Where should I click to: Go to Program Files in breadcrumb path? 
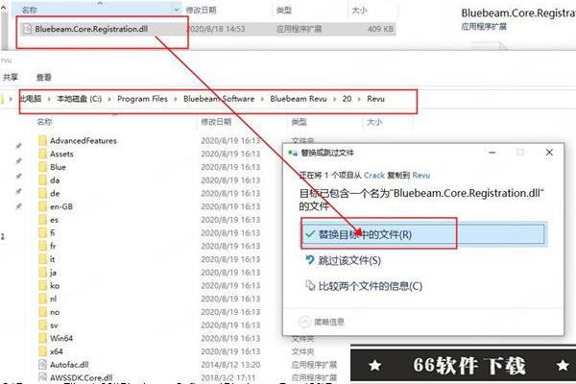pyautogui.click(x=142, y=99)
